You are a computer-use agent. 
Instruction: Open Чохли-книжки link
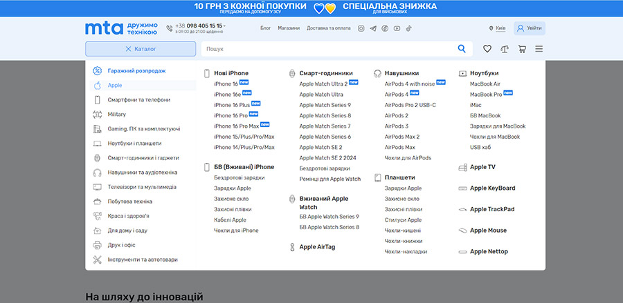coord(404,241)
